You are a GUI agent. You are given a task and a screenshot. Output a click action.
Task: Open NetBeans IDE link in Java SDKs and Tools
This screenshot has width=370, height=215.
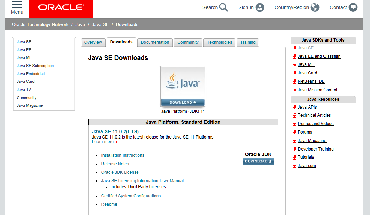tap(311, 81)
